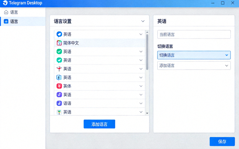This screenshot has width=239, height=149.
Task: Click the Telegram logo in title bar
Action: click(x=5, y=3)
